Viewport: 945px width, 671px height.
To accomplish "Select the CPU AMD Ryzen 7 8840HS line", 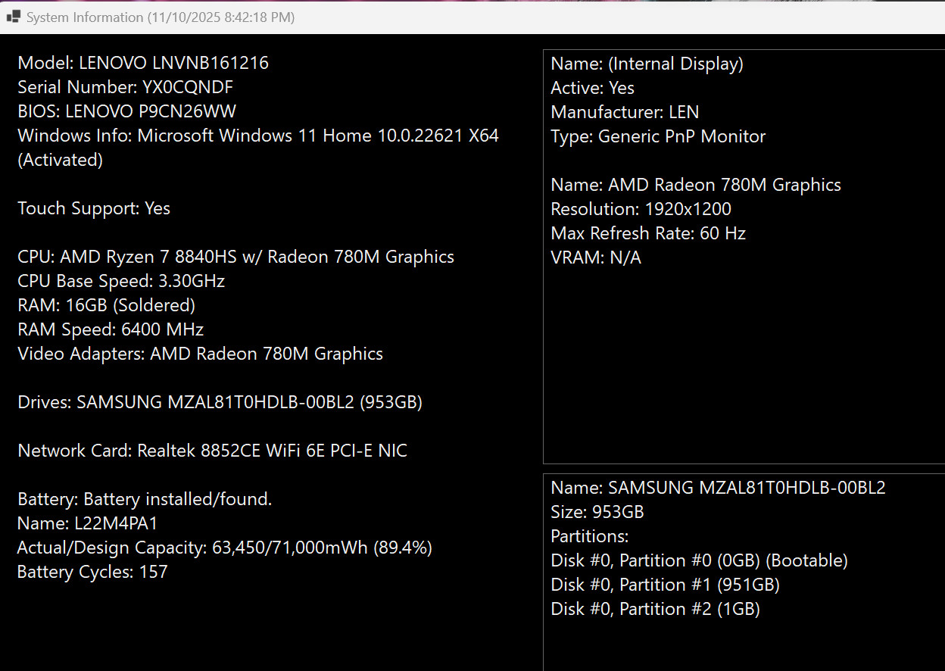I will (x=236, y=257).
